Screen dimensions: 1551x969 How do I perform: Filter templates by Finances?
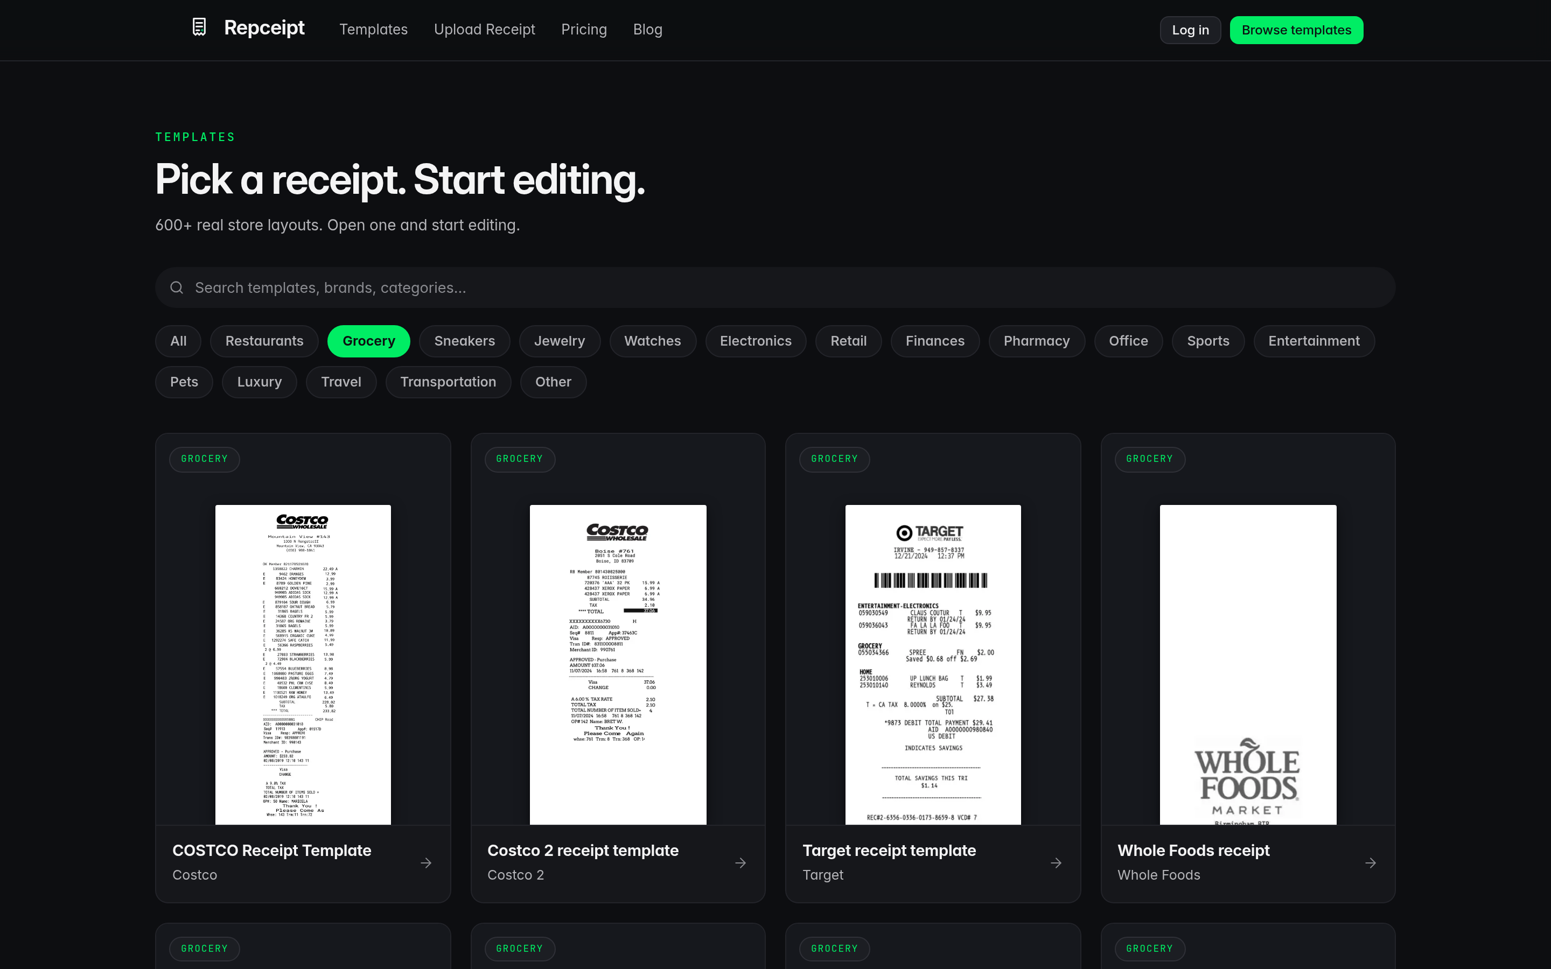click(934, 341)
